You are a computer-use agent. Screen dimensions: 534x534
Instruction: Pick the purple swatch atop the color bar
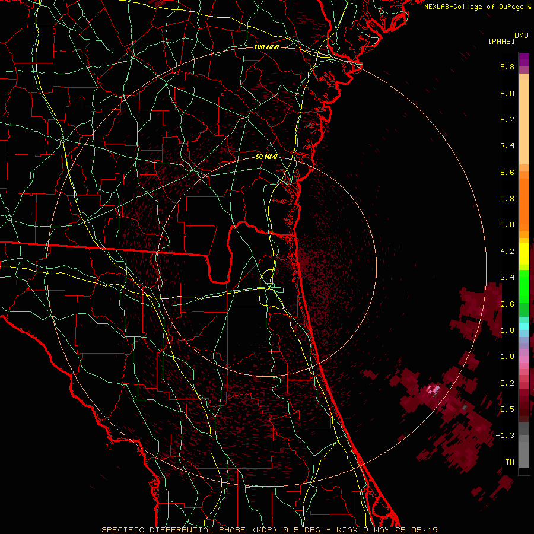click(x=524, y=59)
